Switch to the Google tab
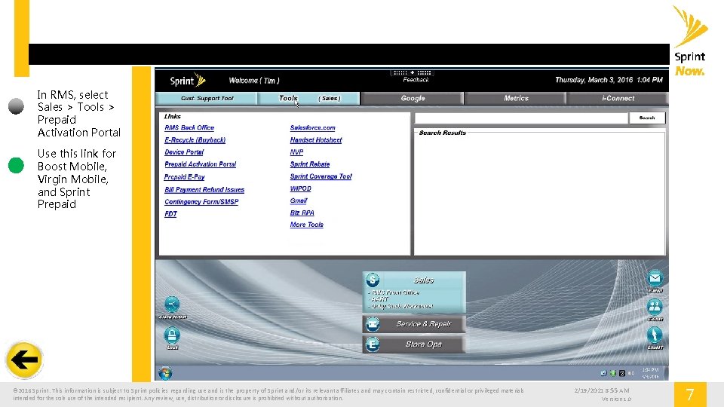This screenshot has width=724, height=407. point(413,98)
